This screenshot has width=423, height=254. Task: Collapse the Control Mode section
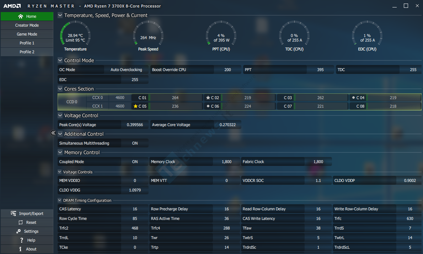click(60, 60)
